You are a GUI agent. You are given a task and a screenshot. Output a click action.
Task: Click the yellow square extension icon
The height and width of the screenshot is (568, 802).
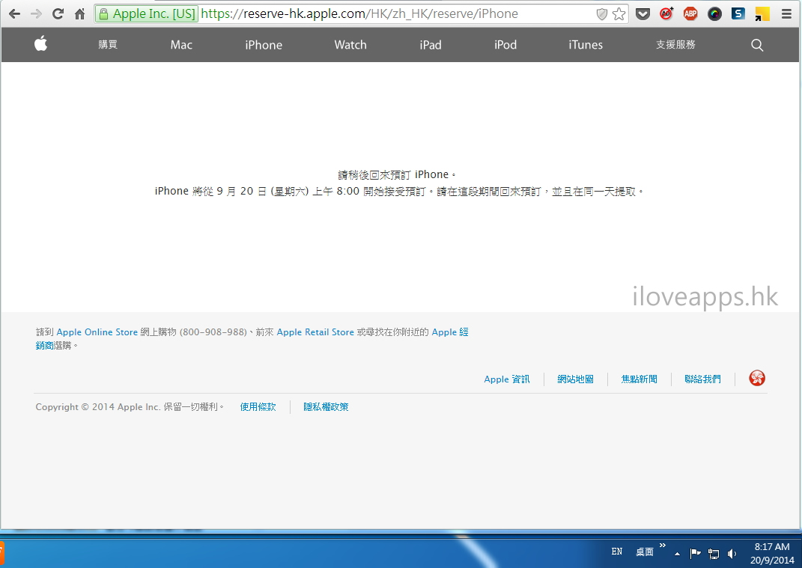762,13
